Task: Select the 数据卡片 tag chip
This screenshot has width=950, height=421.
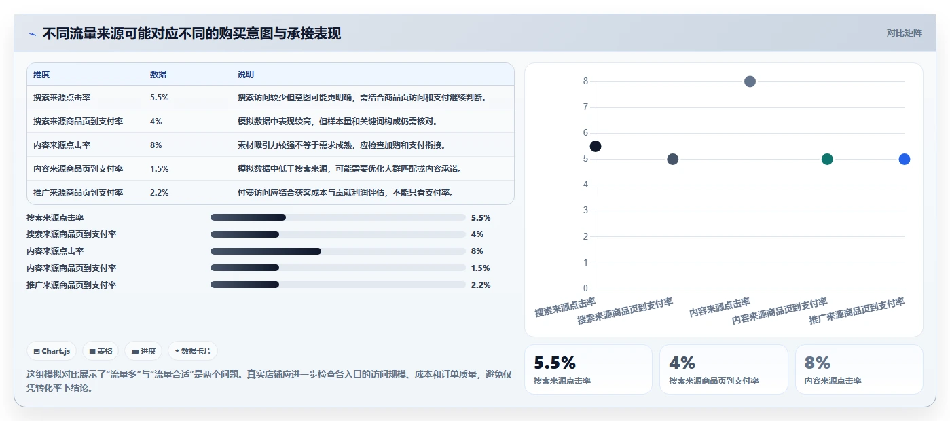Action: pyautogui.click(x=193, y=351)
